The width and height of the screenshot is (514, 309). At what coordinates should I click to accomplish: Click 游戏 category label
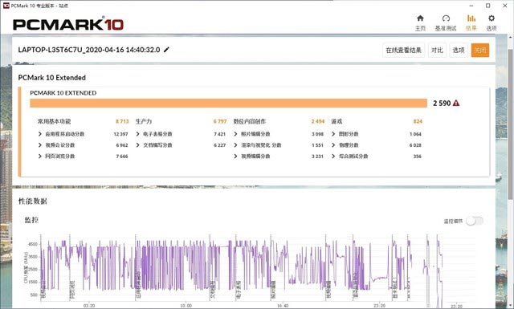[337, 121]
